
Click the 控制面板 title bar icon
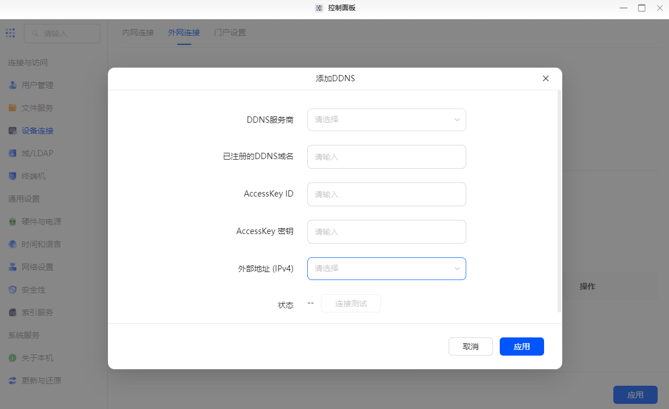(319, 8)
